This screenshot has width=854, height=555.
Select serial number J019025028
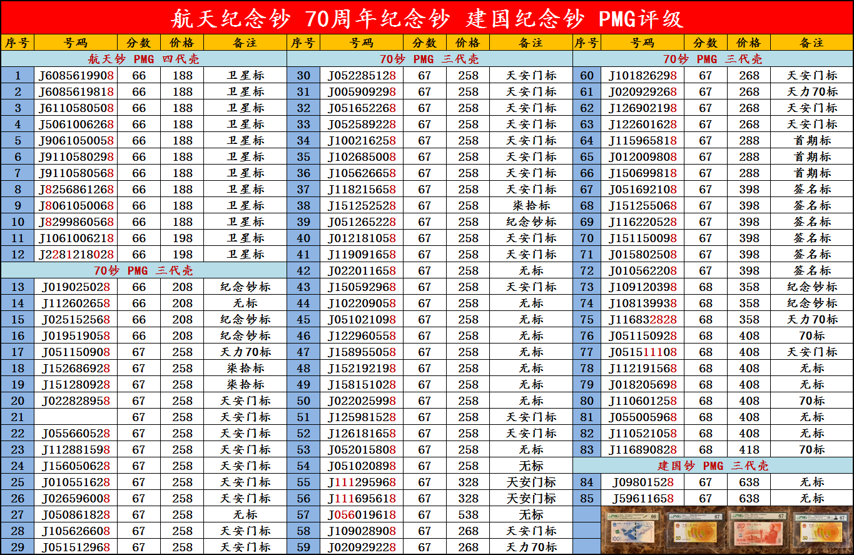point(76,287)
